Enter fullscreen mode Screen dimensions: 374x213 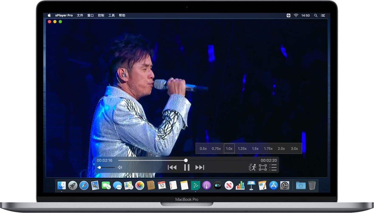pos(263,167)
